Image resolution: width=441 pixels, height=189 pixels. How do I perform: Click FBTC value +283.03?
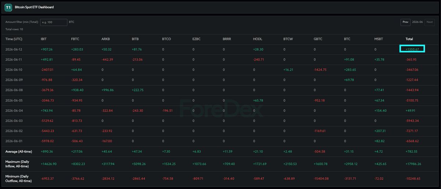[77, 49]
